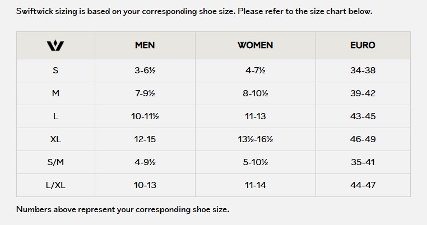Click Euro size 43-45 cell

pyautogui.click(x=363, y=116)
